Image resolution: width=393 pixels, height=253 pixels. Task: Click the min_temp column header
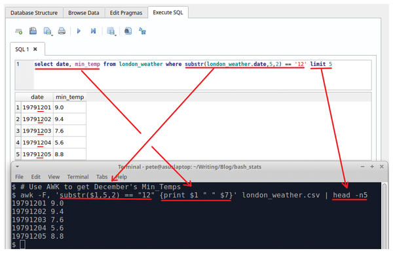pyautogui.click(x=69, y=97)
